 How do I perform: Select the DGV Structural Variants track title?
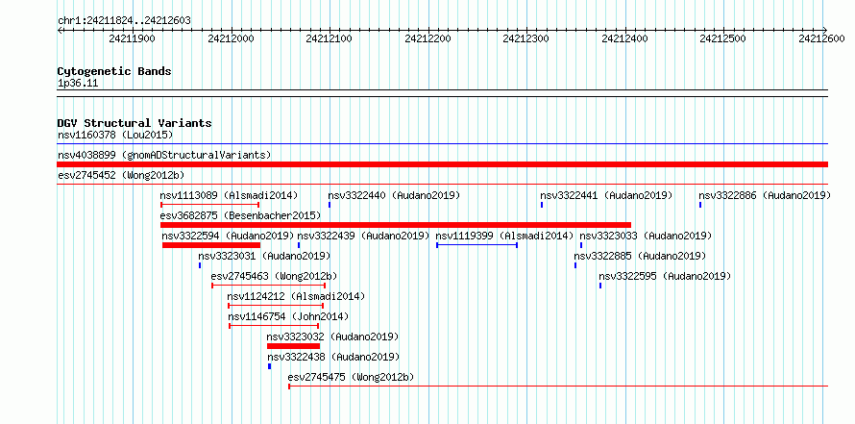click(x=134, y=123)
